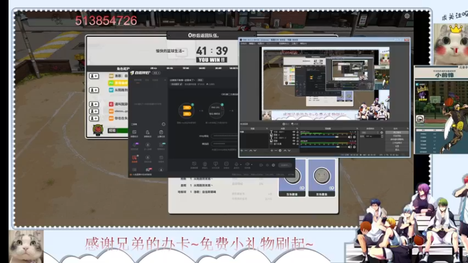Lock the first text GDI+ source

[298, 132]
